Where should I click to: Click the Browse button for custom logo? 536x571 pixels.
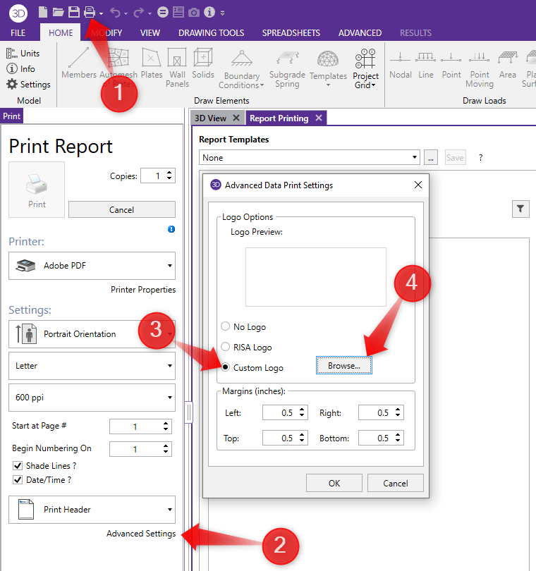click(x=343, y=366)
